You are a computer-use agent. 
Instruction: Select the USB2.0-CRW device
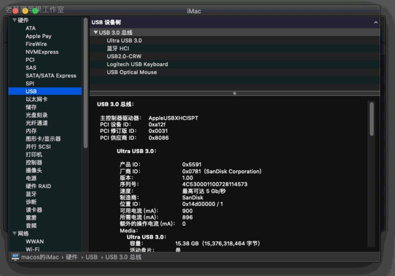pos(124,56)
